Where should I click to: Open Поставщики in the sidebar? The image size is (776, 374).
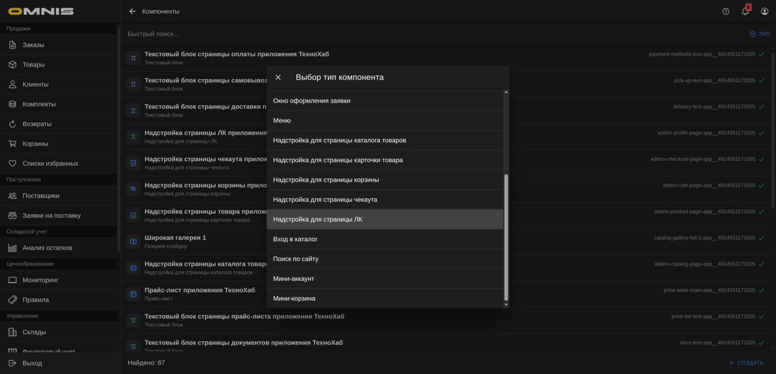tap(41, 196)
